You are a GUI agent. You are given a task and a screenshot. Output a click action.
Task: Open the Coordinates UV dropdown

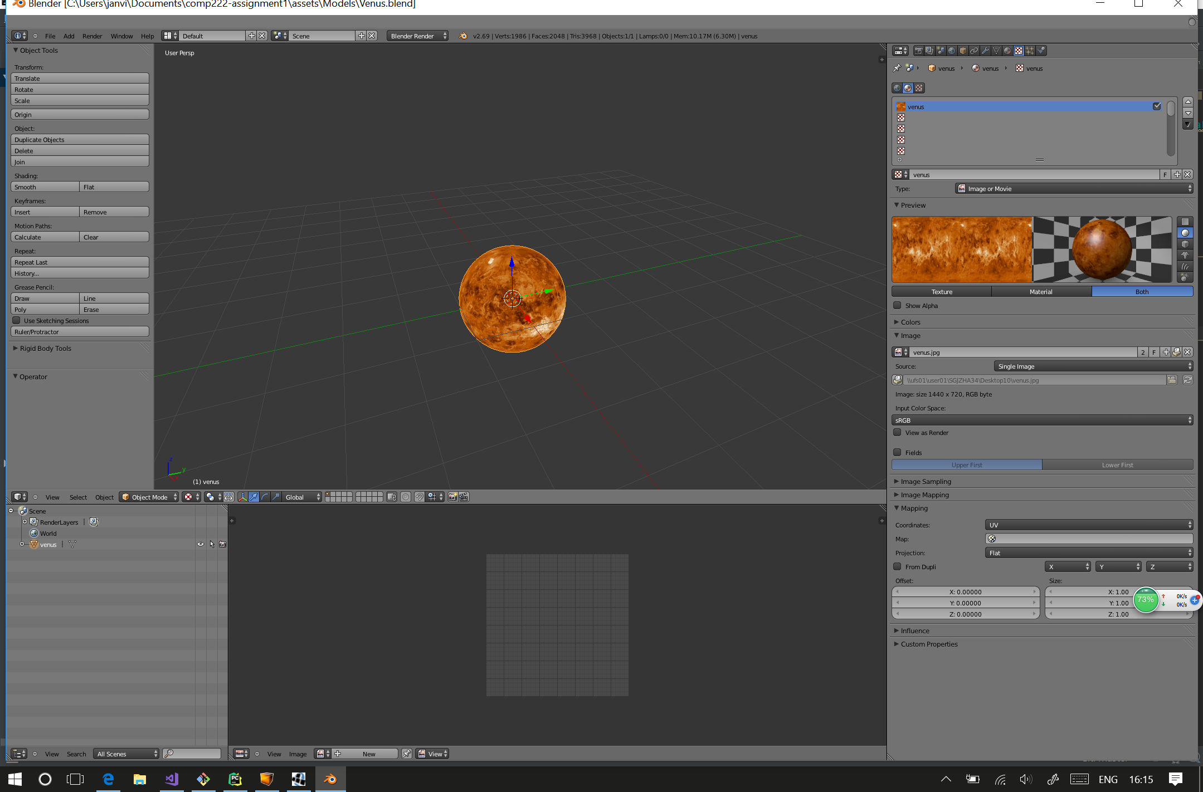pyautogui.click(x=1089, y=525)
